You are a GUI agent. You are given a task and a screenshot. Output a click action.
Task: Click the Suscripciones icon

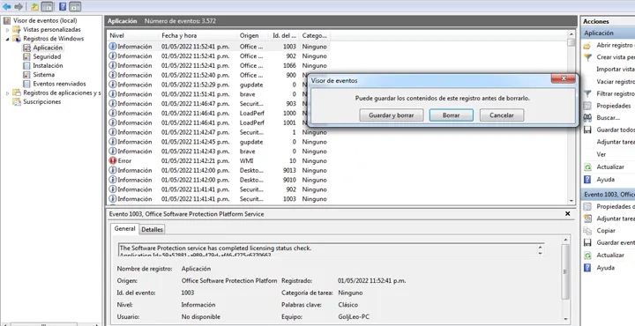(17, 102)
